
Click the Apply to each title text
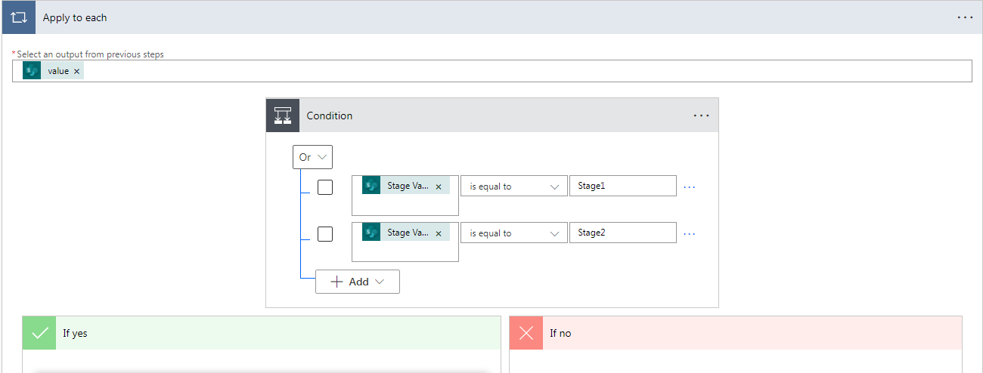pos(75,17)
